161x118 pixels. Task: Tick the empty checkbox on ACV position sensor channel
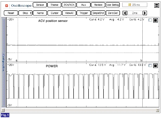tap(150, 20)
